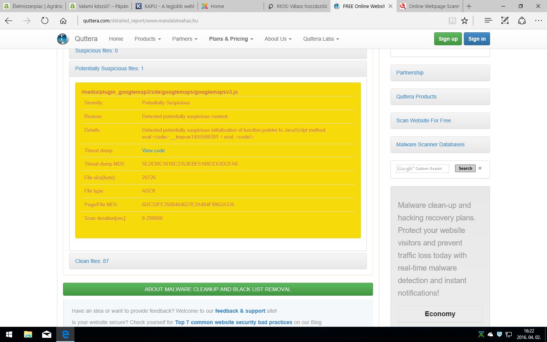Open a new tab with plus icon
The width and height of the screenshot is (547, 342).
tap(469, 6)
